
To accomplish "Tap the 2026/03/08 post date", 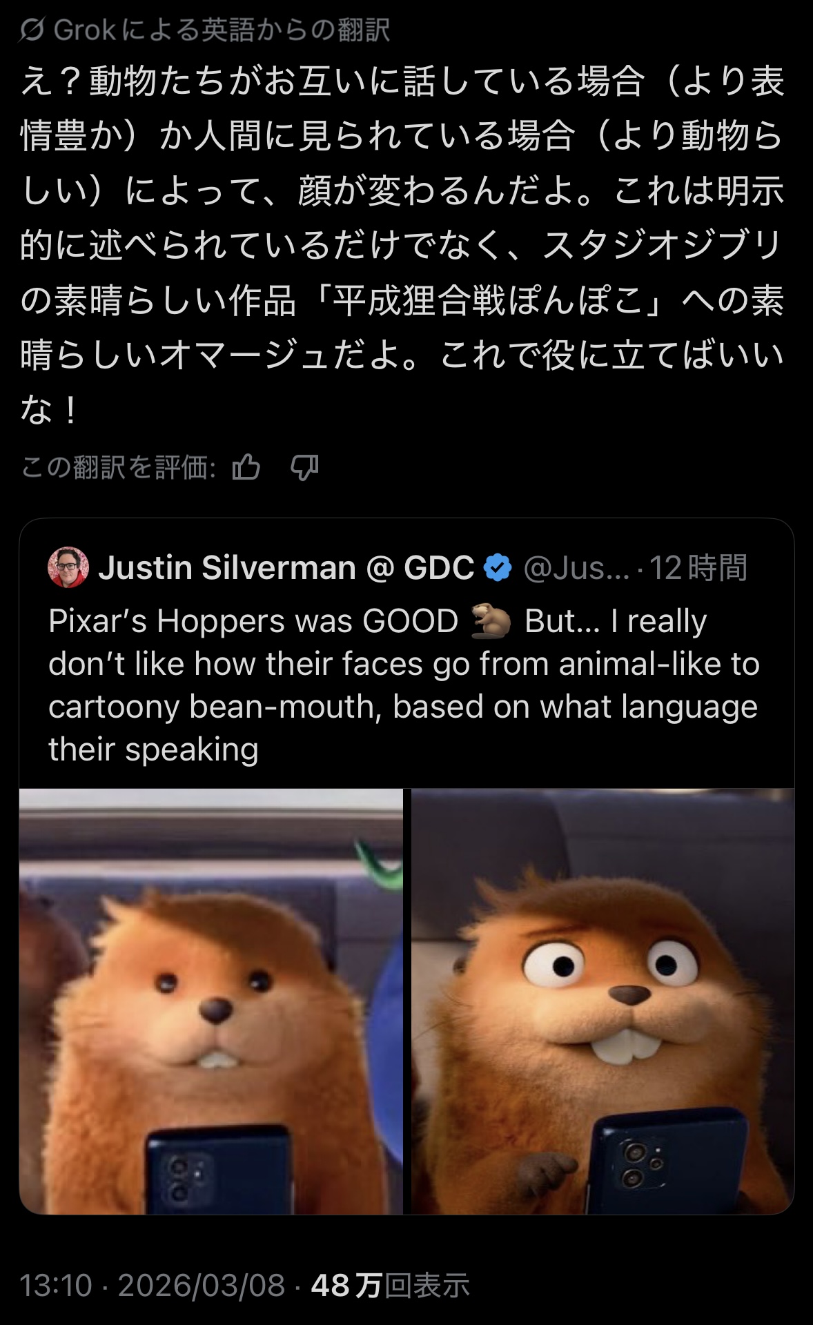I will (201, 1286).
